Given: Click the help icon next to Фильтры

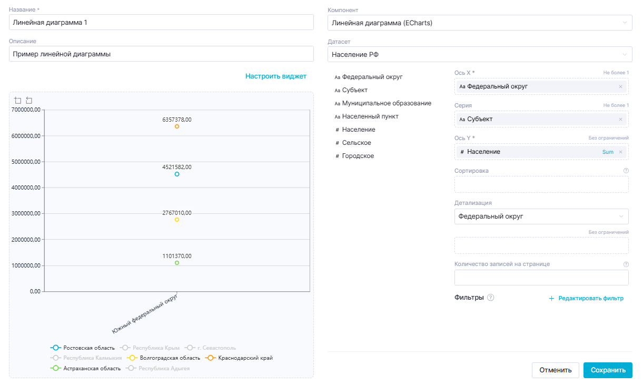Looking at the screenshot, I should tap(491, 298).
